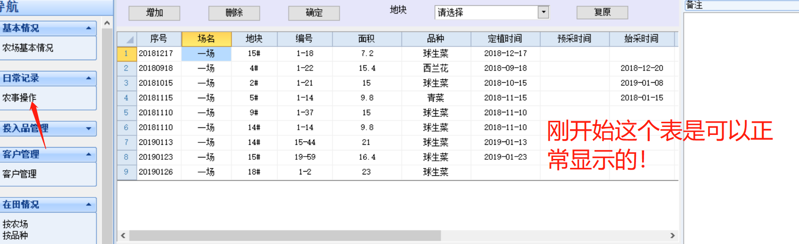Click 15-44 number cell
799x244 pixels.
click(304, 142)
